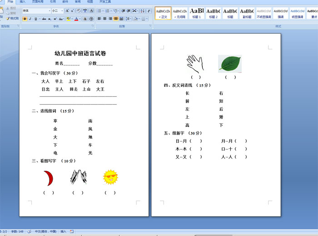Toggle underline formatting
The height and width of the screenshot is (236, 318).
[36, 19]
